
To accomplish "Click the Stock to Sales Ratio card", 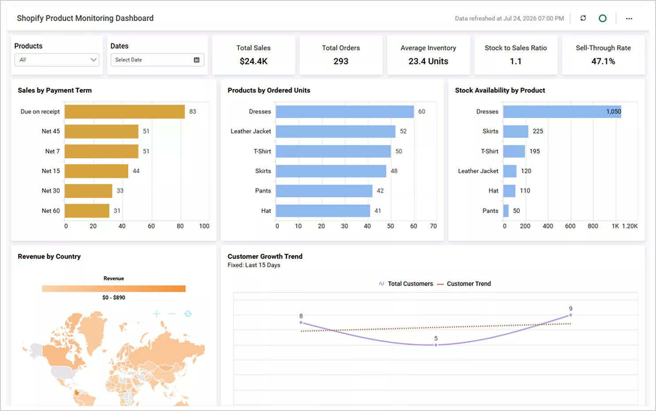I will 516,55.
